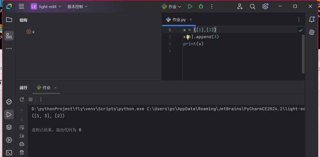Open the AI Assistant spiral icon
Image resolution: width=320 pixels, height=157 pixels.
(x=312, y=32)
